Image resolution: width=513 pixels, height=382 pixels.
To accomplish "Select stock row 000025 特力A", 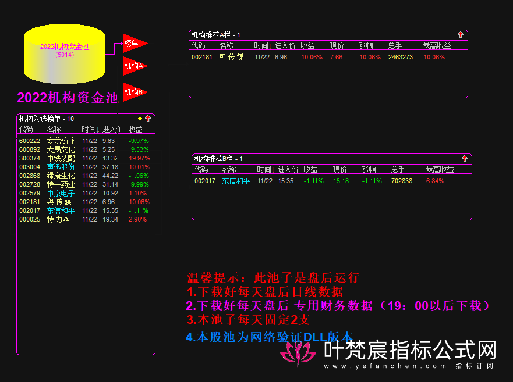I will tap(84, 220).
